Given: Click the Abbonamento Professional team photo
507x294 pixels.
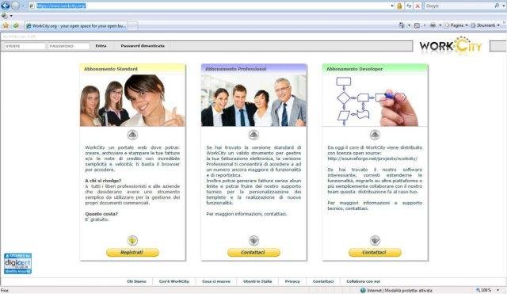Looking at the screenshot, I should coord(253,101).
